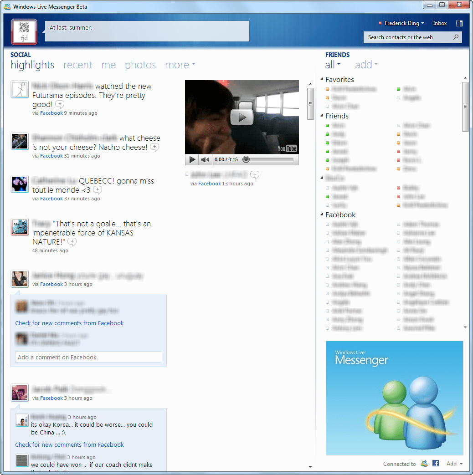Comment on the YouTube video post

coord(255,175)
